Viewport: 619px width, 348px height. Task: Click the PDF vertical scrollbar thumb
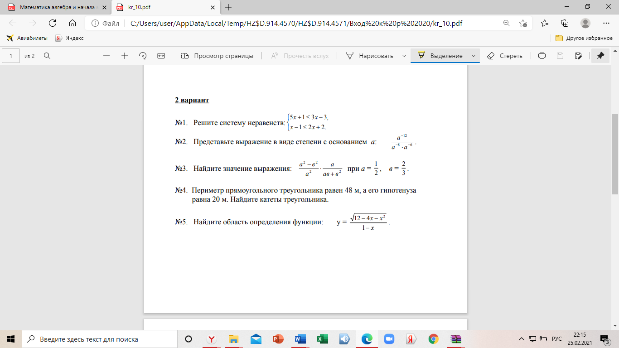615,154
